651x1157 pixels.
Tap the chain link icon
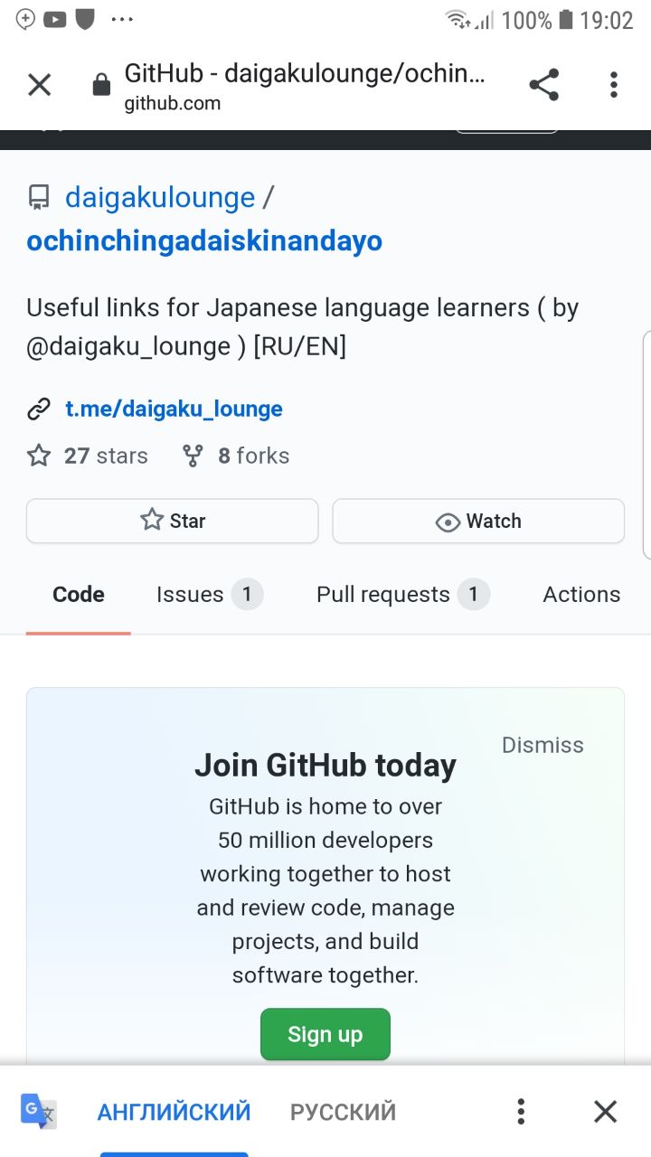pos(39,409)
